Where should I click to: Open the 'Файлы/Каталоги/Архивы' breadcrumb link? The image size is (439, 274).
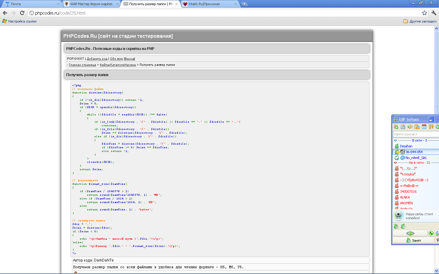coord(118,65)
